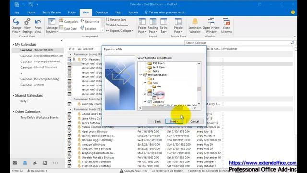Open the Reminders Window
The image size is (307, 173).
[195, 25]
